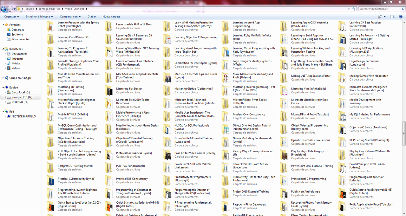
Task: Expand the Documentos library tree arrow
Action: (5, 54)
